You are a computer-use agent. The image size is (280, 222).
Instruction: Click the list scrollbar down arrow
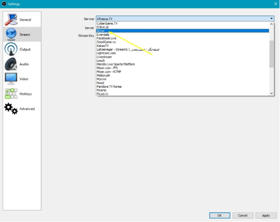(271, 93)
